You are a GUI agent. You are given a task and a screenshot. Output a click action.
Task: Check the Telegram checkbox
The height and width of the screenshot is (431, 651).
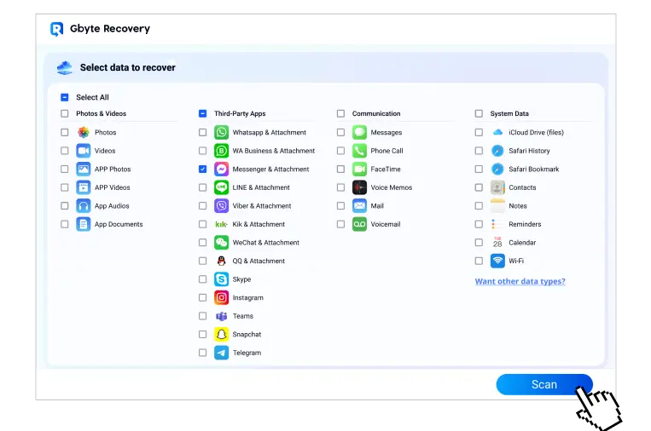coord(202,353)
